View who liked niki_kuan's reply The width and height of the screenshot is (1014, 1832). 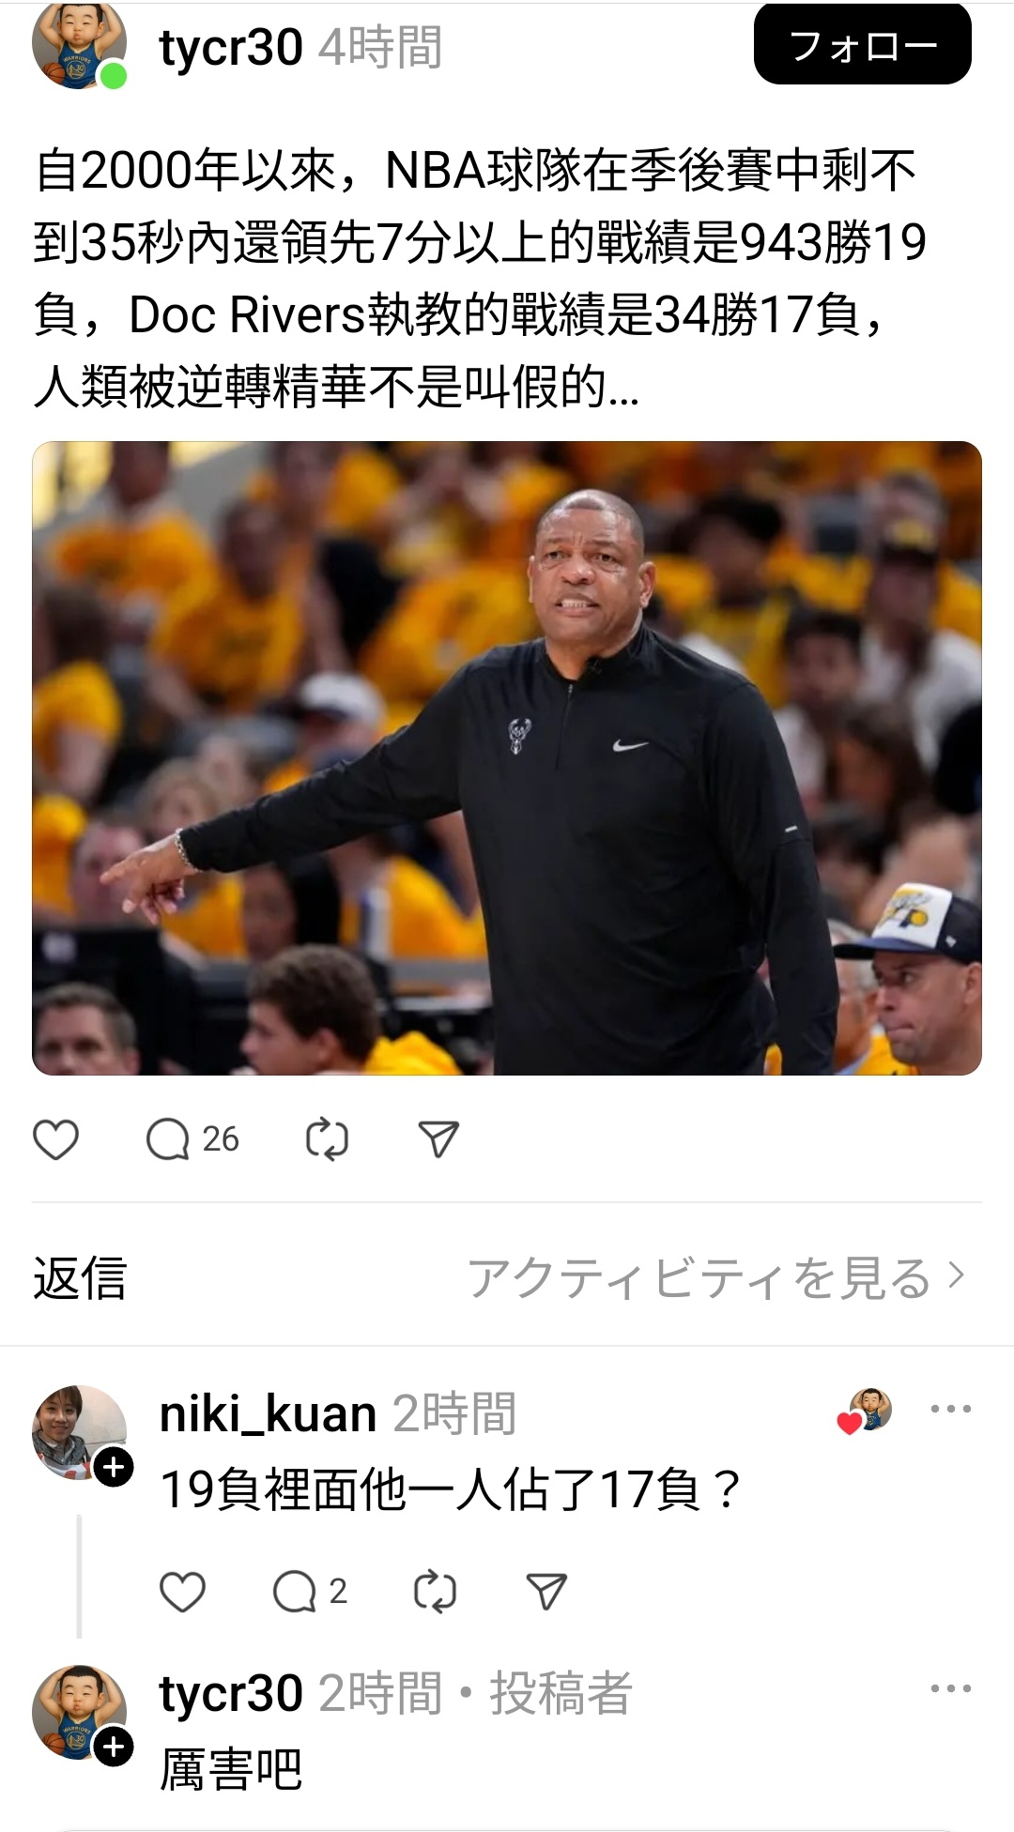pyautogui.click(x=865, y=1411)
